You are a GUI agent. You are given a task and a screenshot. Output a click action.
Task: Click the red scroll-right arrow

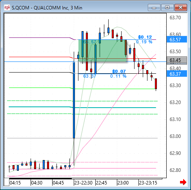(x=183, y=182)
